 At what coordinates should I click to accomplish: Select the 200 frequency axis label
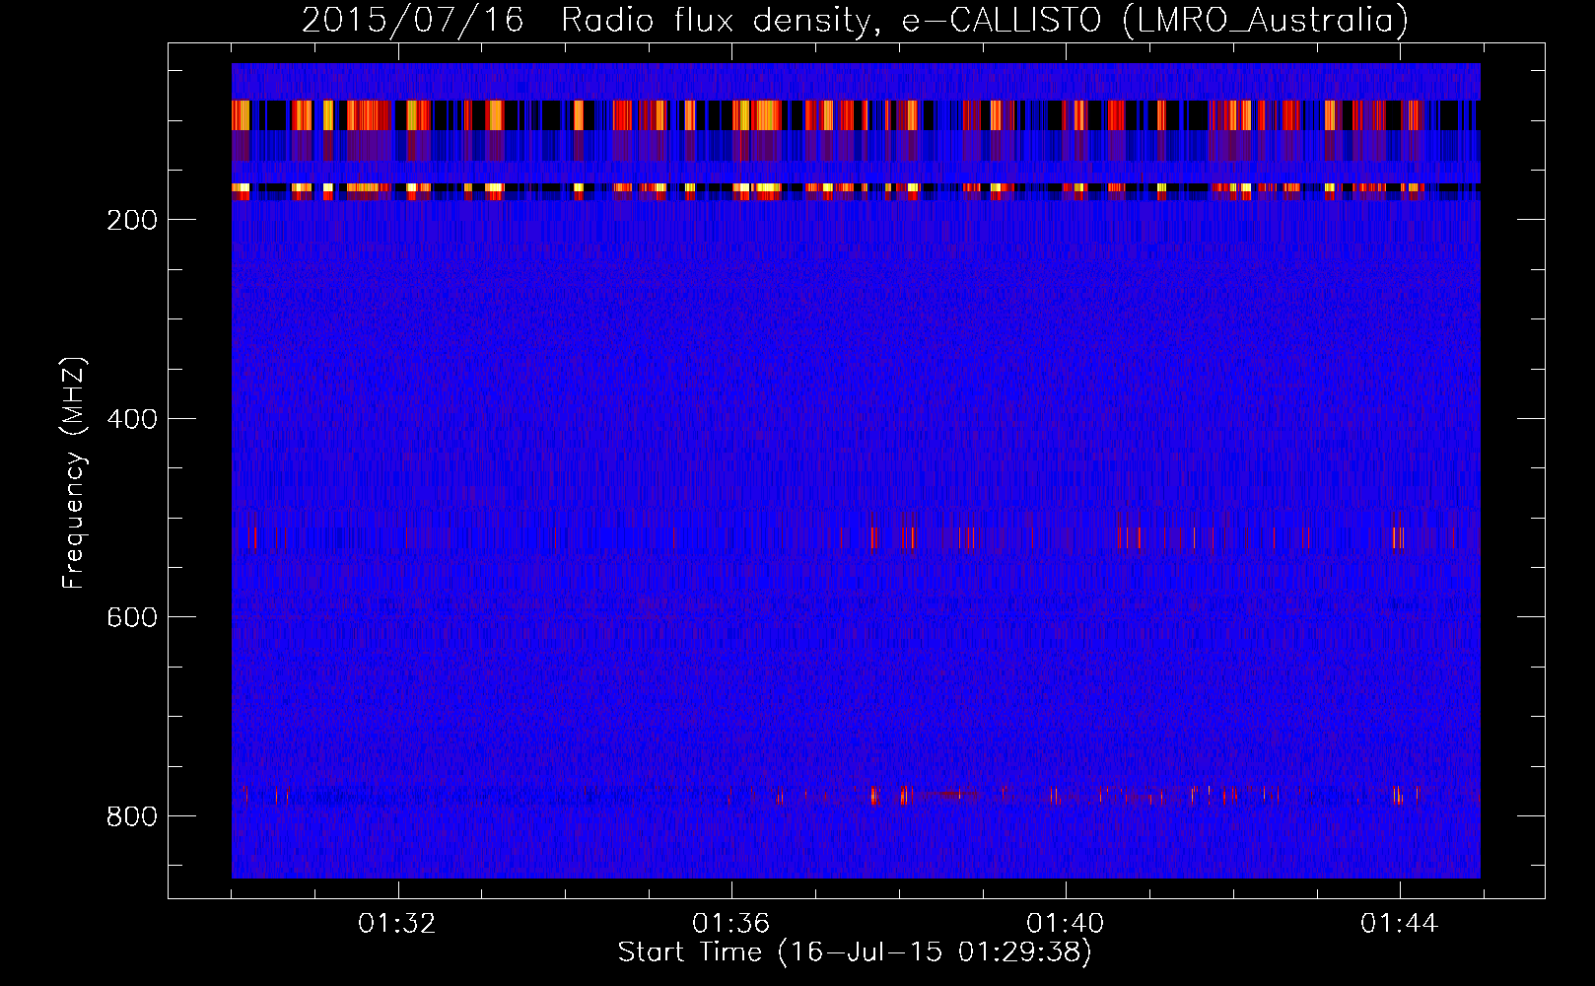point(131,220)
